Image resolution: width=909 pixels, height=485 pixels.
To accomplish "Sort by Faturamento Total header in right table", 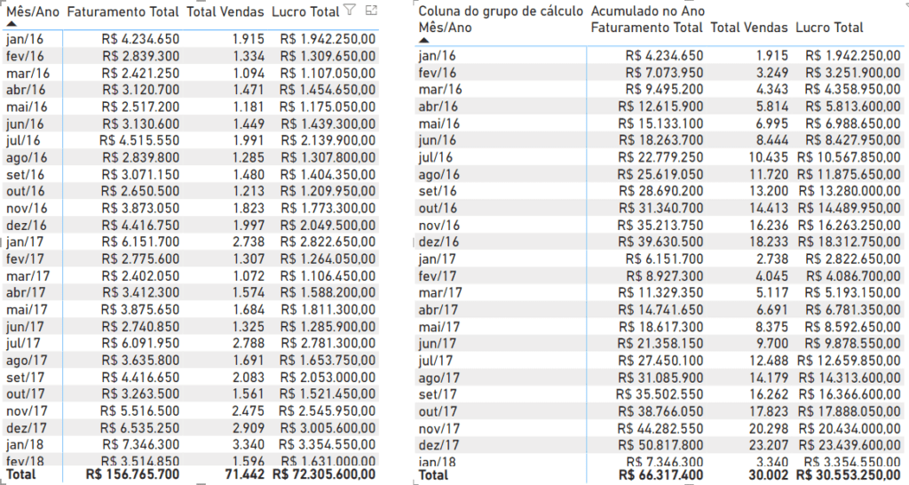I will (x=646, y=28).
